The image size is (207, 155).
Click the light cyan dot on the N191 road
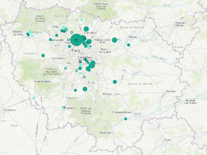click(34, 98)
